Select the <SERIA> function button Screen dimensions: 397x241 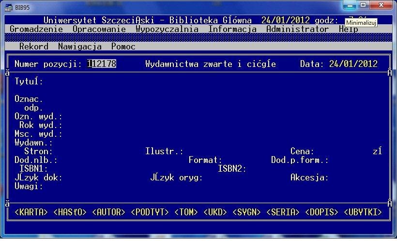pyautogui.click(x=283, y=212)
